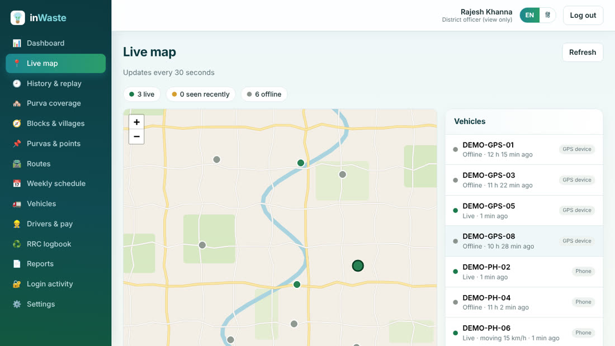Viewport: 615px width, 346px height.
Task: Click the RRC logbook recycle icon
Action: pyautogui.click(x=16, y=244)
